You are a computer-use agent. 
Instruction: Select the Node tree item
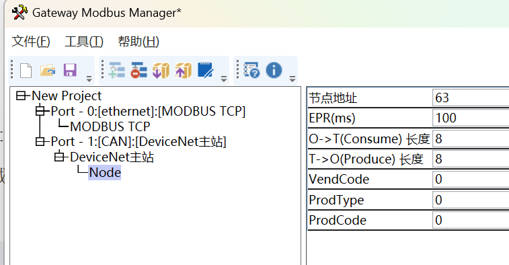[105, 172]
